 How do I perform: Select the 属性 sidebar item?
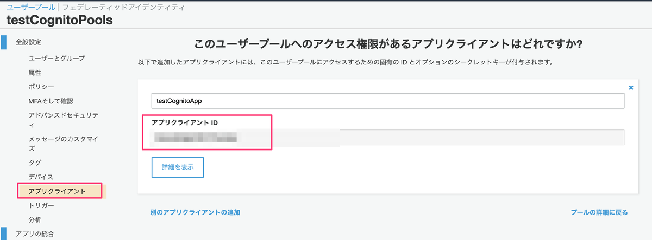tap(35, 72)
